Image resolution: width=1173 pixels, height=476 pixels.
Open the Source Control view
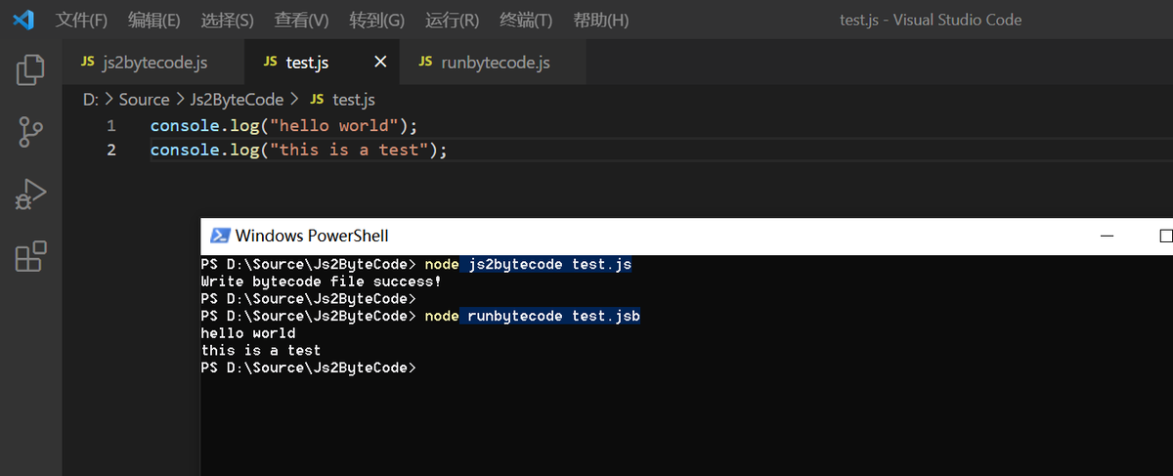point(30,131)
